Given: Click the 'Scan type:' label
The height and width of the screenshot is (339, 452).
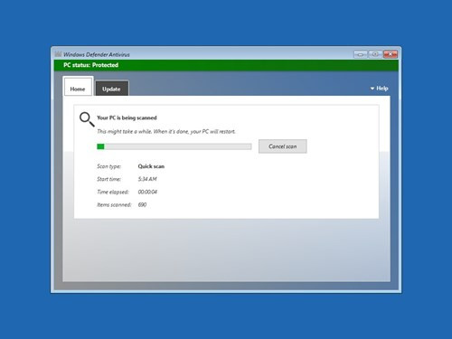Looking at the screenshot, I should (x=108, y=166).
